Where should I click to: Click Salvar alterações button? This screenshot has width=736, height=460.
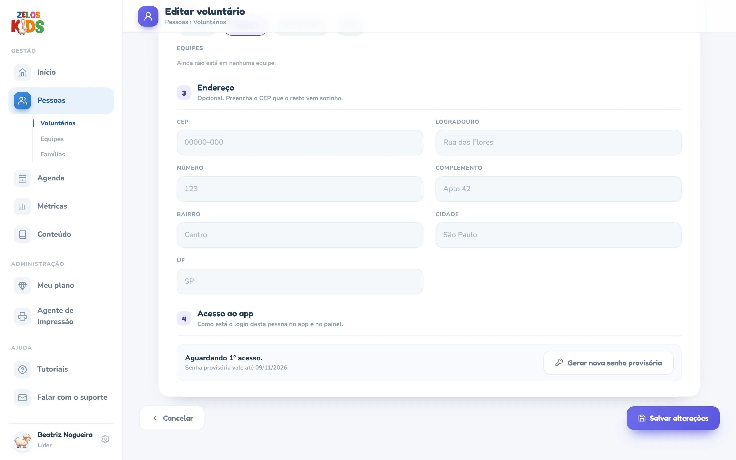click(x=673, y=418)
